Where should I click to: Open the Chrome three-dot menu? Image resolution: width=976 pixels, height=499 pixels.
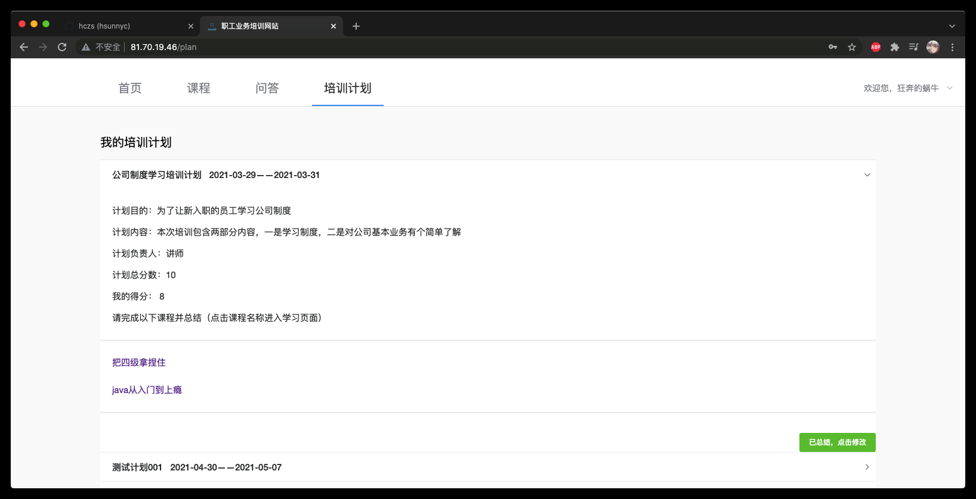[952, 47]
